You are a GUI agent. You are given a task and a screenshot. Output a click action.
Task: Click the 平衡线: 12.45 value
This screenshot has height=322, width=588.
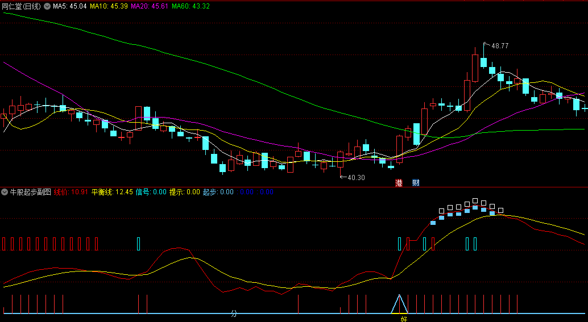(x=112, y=192)
